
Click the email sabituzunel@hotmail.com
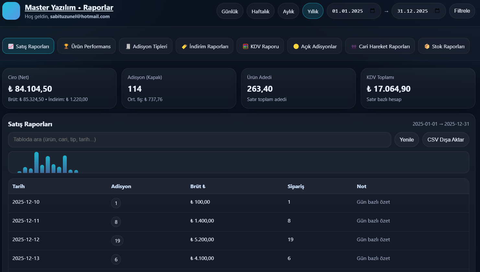80,17
